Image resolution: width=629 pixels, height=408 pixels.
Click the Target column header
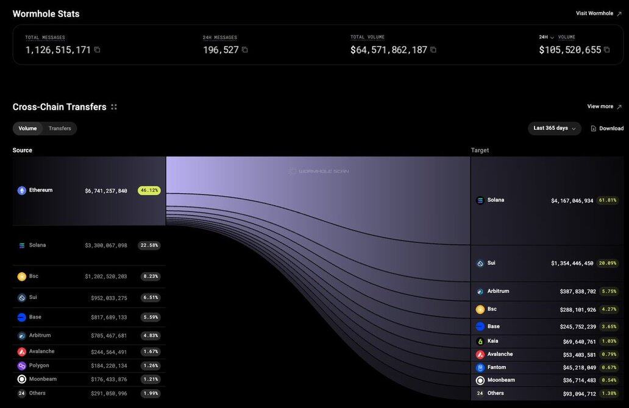(x=480, y=150)
